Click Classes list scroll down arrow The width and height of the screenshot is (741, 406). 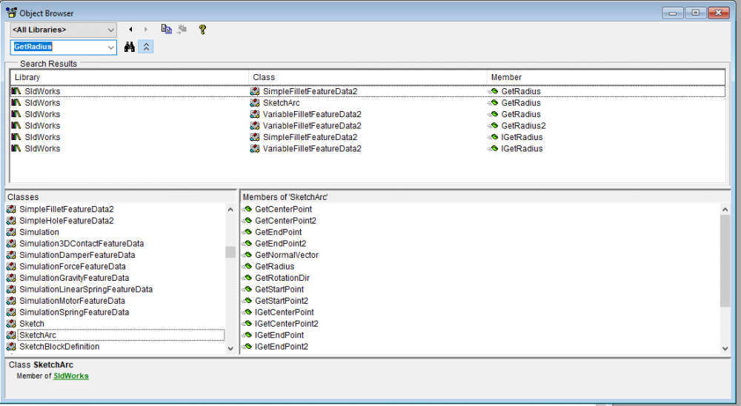pos(230,348)
